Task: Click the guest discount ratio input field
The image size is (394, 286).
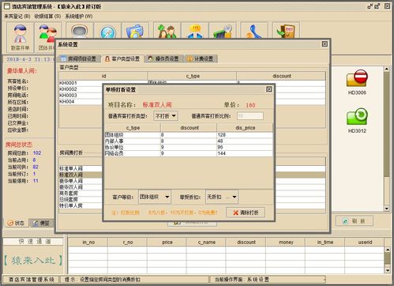Action: [x=250, y=116]
